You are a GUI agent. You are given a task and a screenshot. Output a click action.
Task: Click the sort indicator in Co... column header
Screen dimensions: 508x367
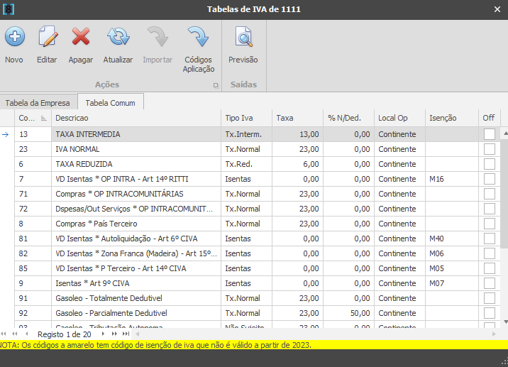pos(44,119)
